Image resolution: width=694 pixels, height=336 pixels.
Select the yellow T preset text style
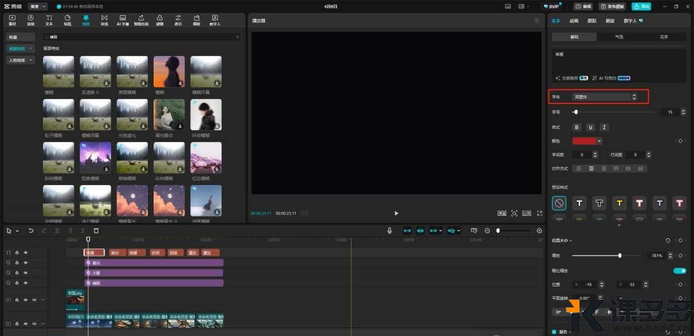click(619, 203)
